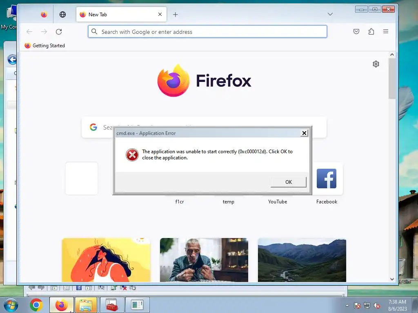
Task: Show hidden system tray icons
Action: tap(347, 305)
